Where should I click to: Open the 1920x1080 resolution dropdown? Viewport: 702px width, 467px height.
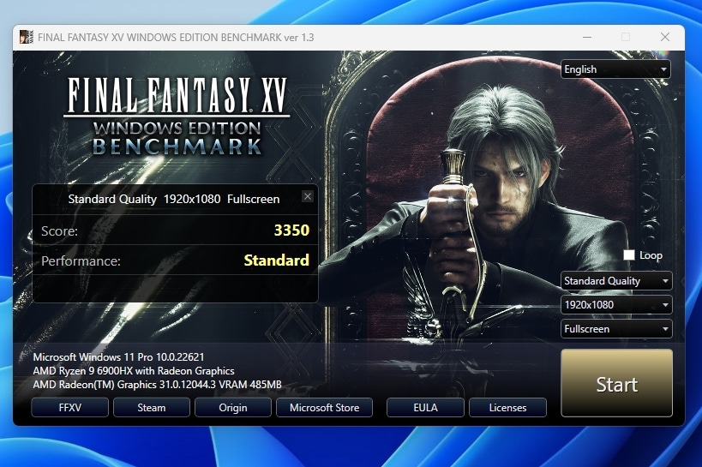(615, 305)
